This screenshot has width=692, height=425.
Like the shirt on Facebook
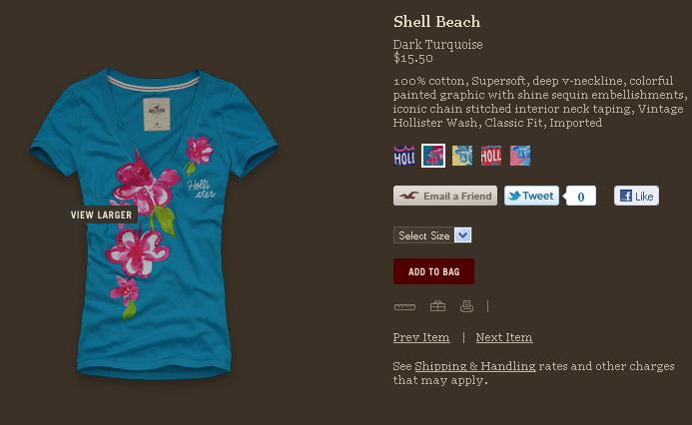[636, 196]
